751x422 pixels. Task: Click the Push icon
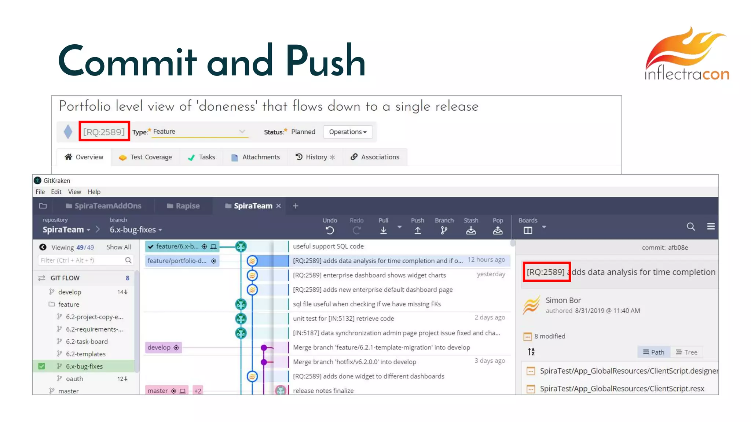pyautogui.click(x=417, y=230)
